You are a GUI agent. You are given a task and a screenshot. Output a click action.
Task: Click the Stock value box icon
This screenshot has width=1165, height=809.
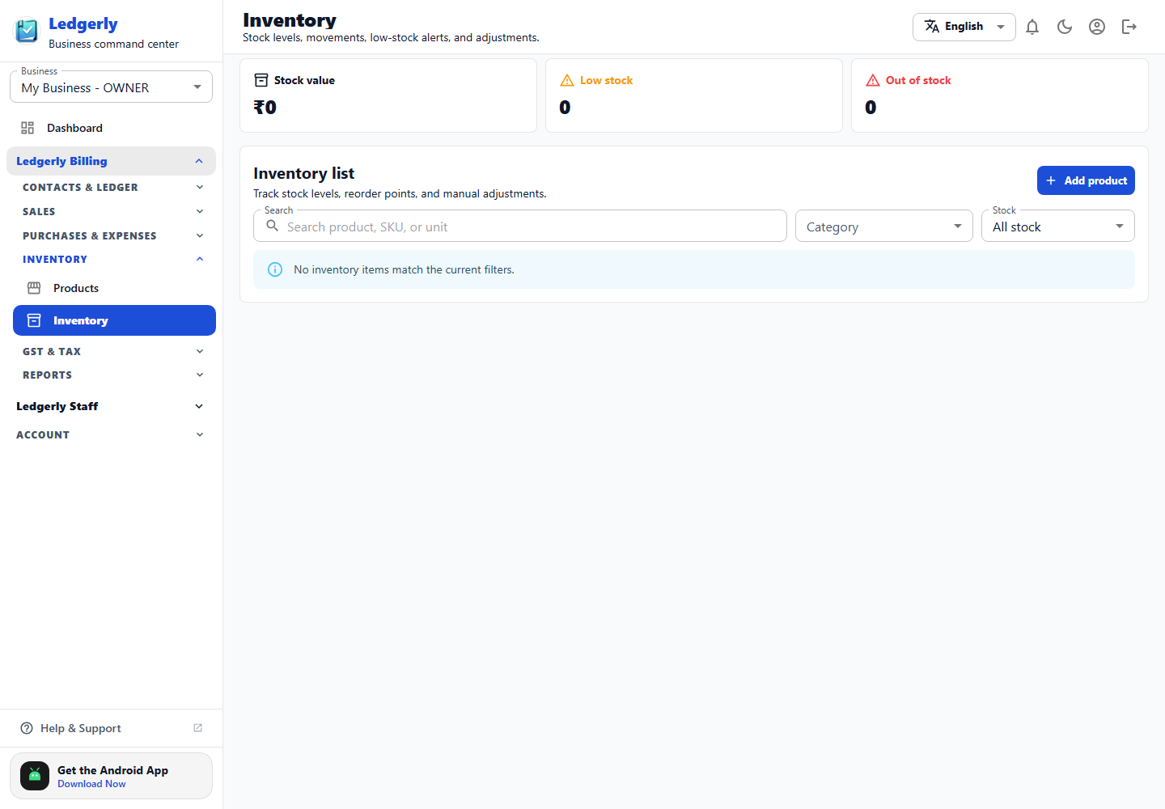point(261,80)
